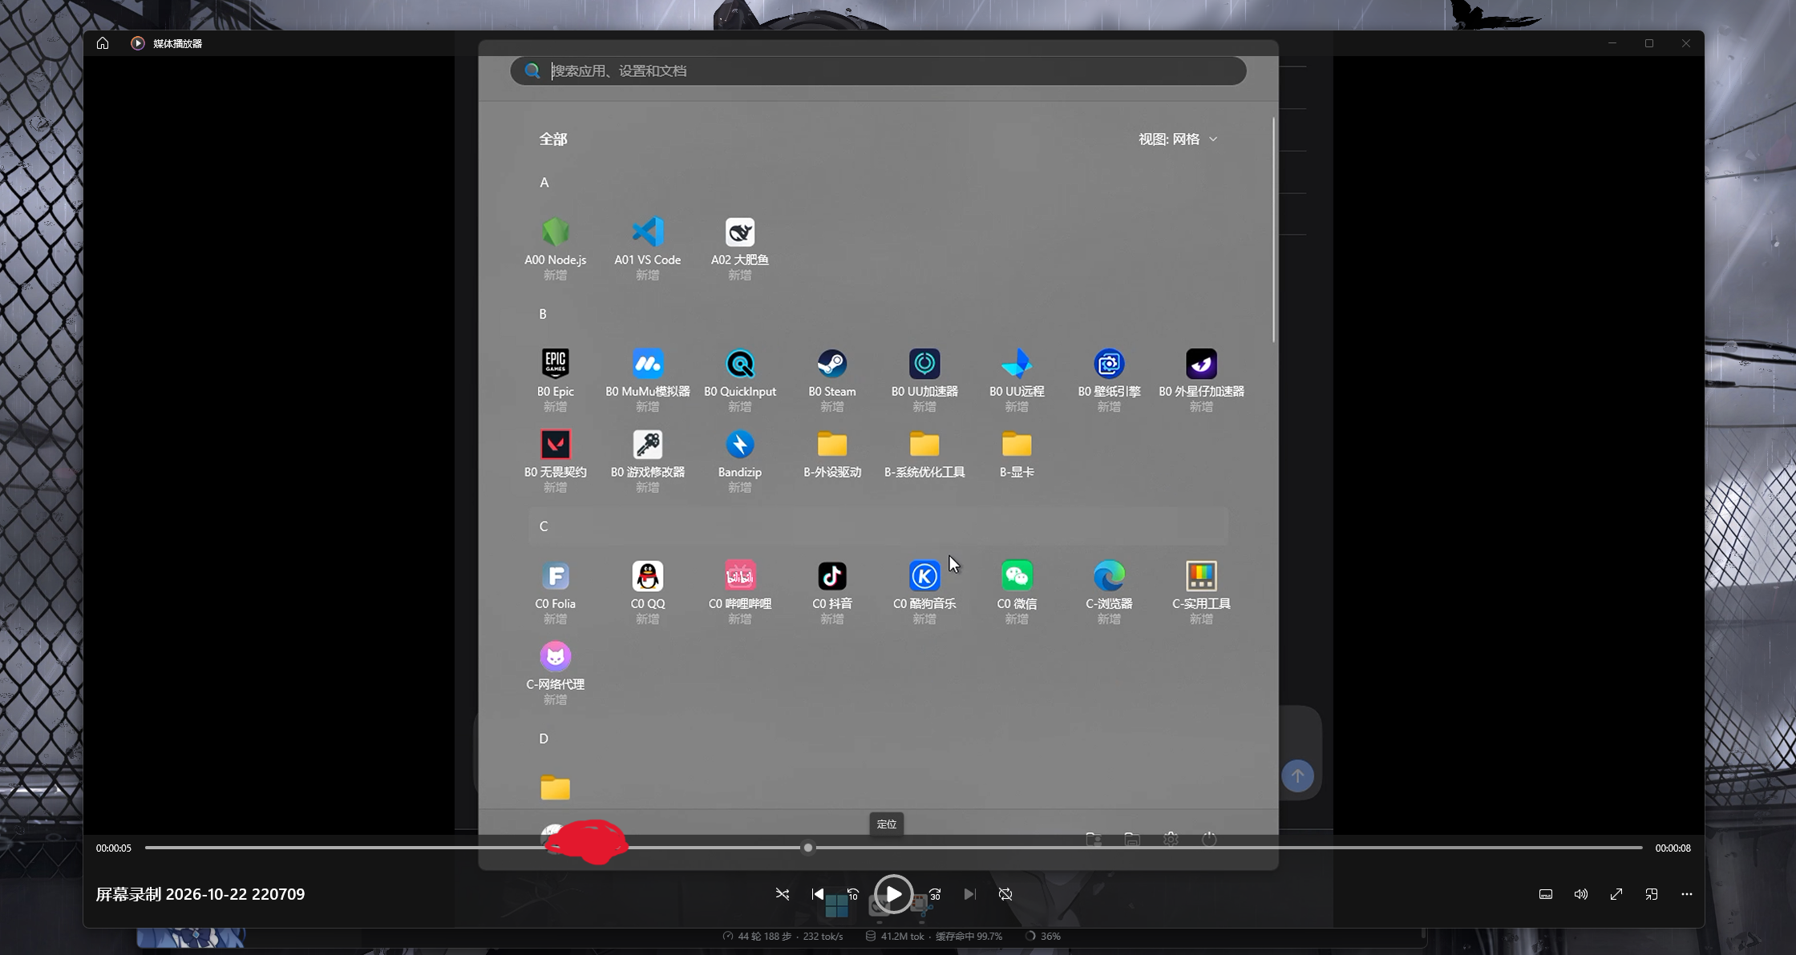This screenshot has width=1796, height=955.
Task: Click C0 酷狗音乐 icon
Action: click(x=924, y=576)
